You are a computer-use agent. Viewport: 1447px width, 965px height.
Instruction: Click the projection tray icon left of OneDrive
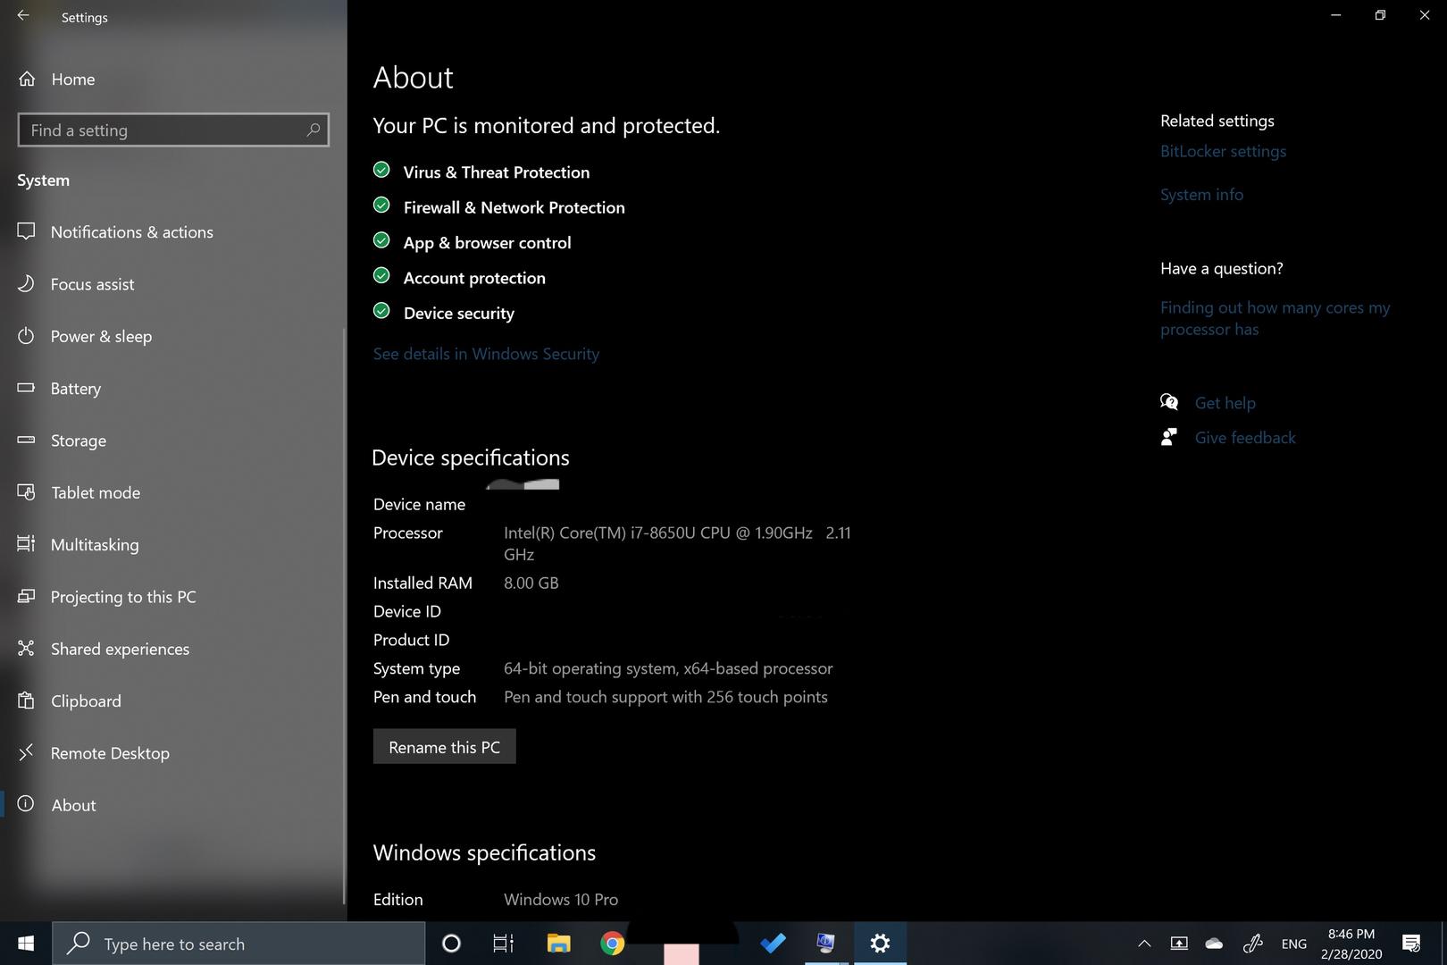tap(1179, 944)
